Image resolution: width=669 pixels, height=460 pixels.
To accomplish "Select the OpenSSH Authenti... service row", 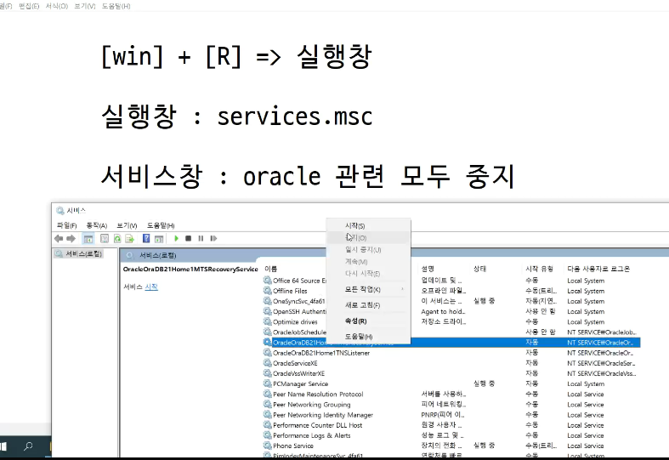I will point(451,311).
